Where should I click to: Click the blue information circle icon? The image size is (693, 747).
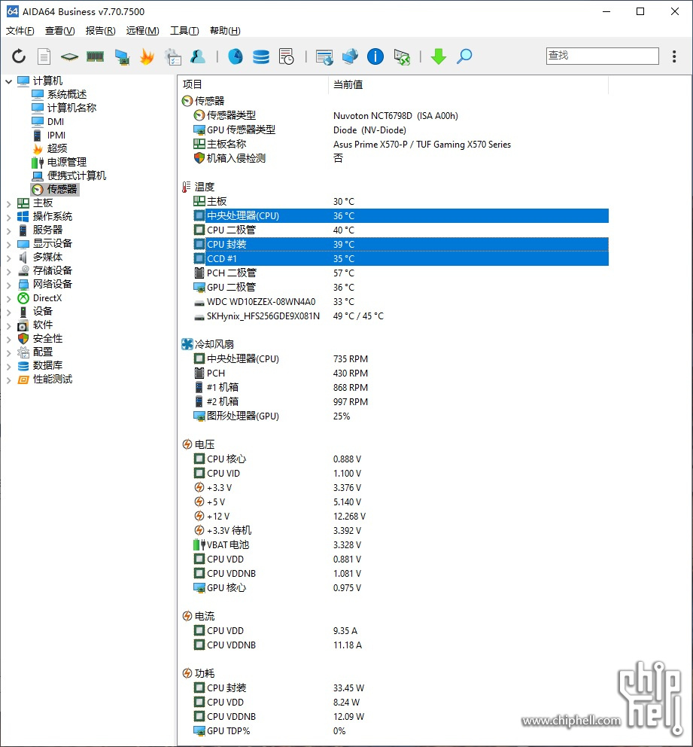click(x=375, y=56)
